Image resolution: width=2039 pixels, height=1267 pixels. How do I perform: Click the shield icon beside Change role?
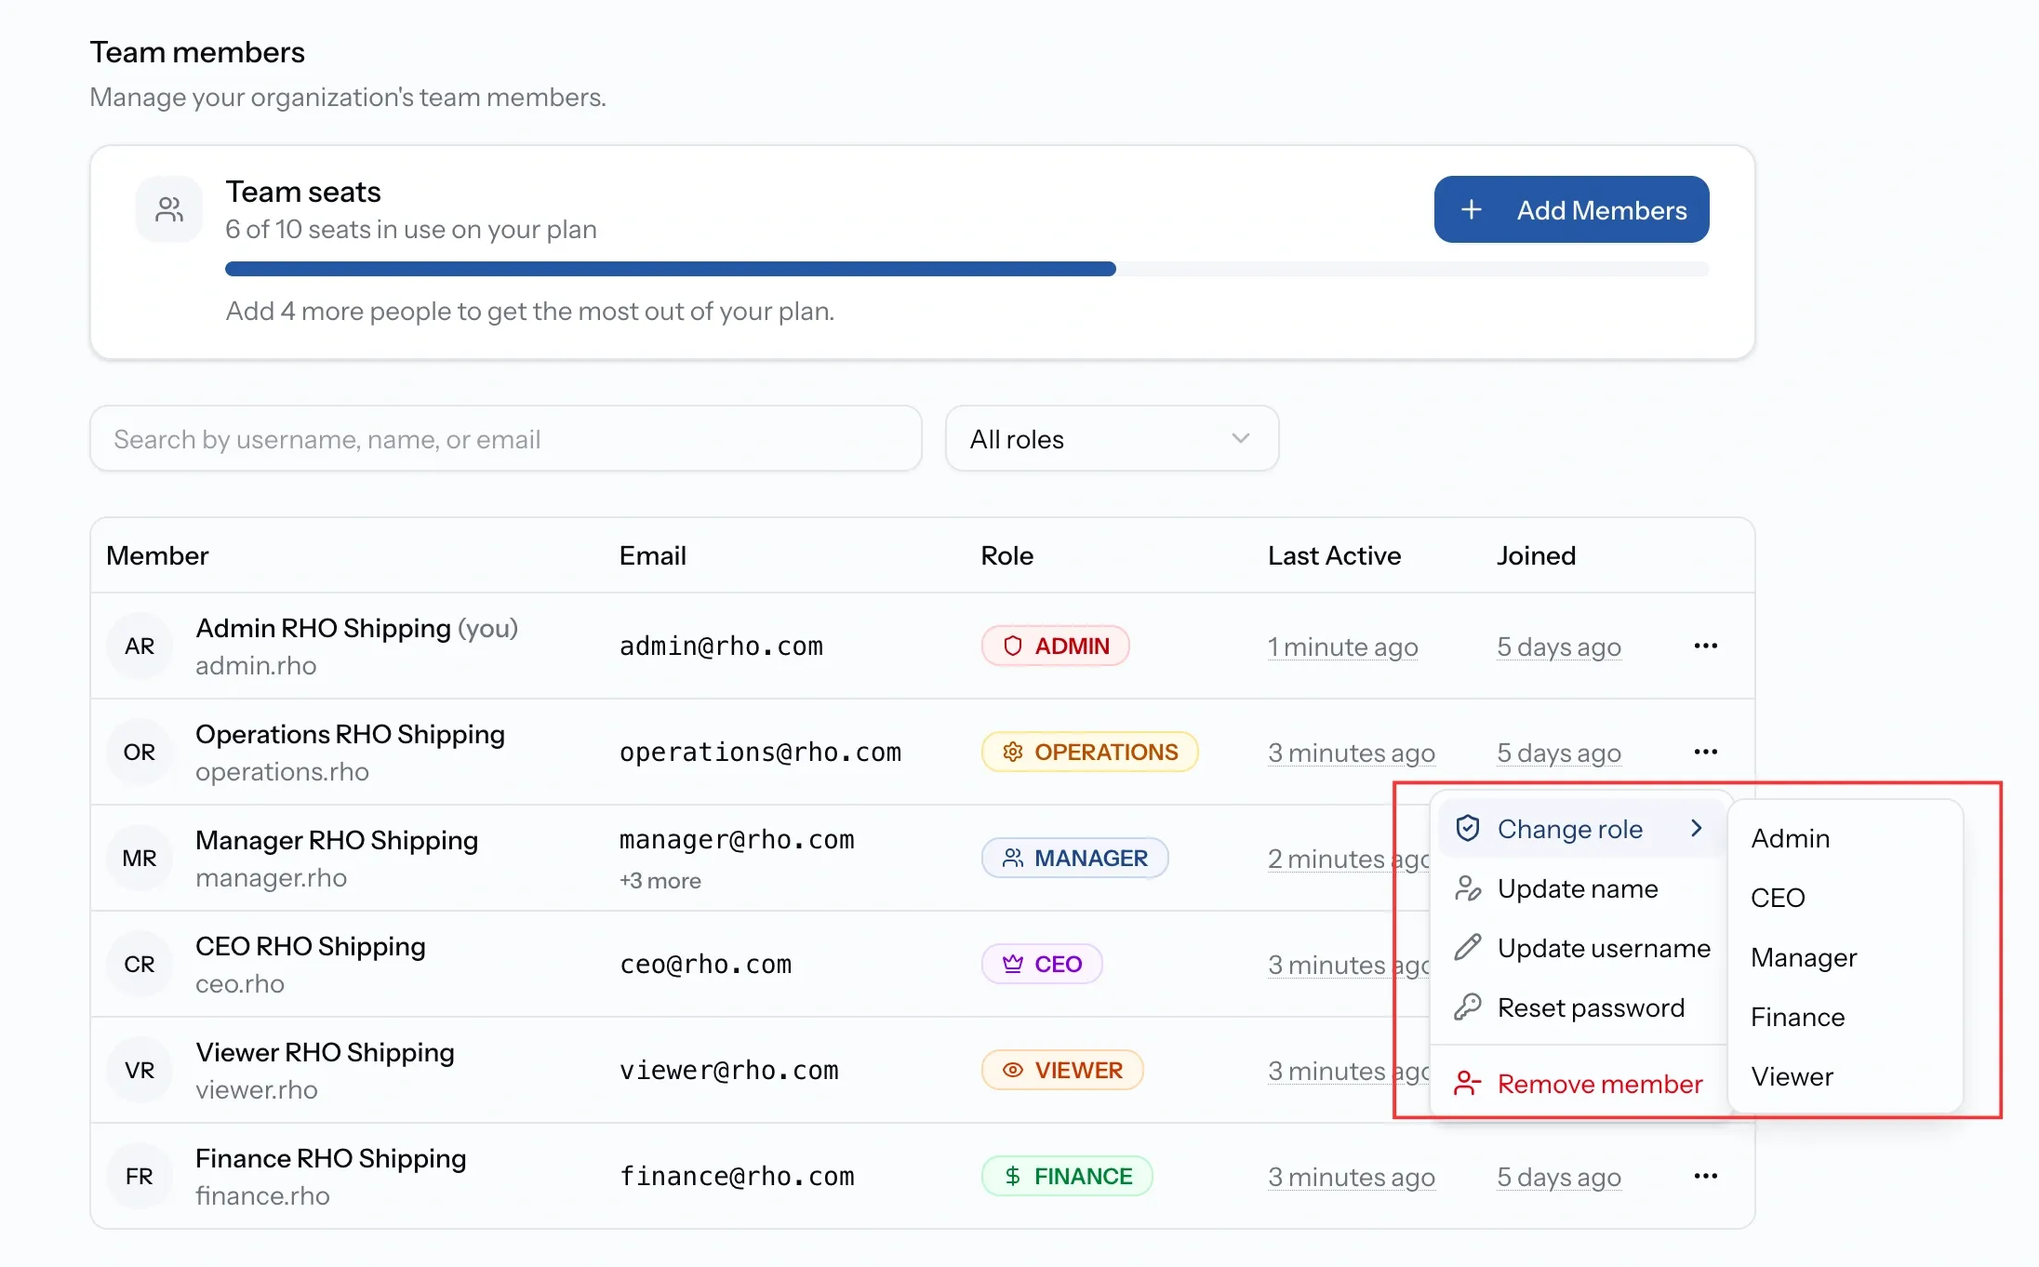click(x=1468, y=828)
